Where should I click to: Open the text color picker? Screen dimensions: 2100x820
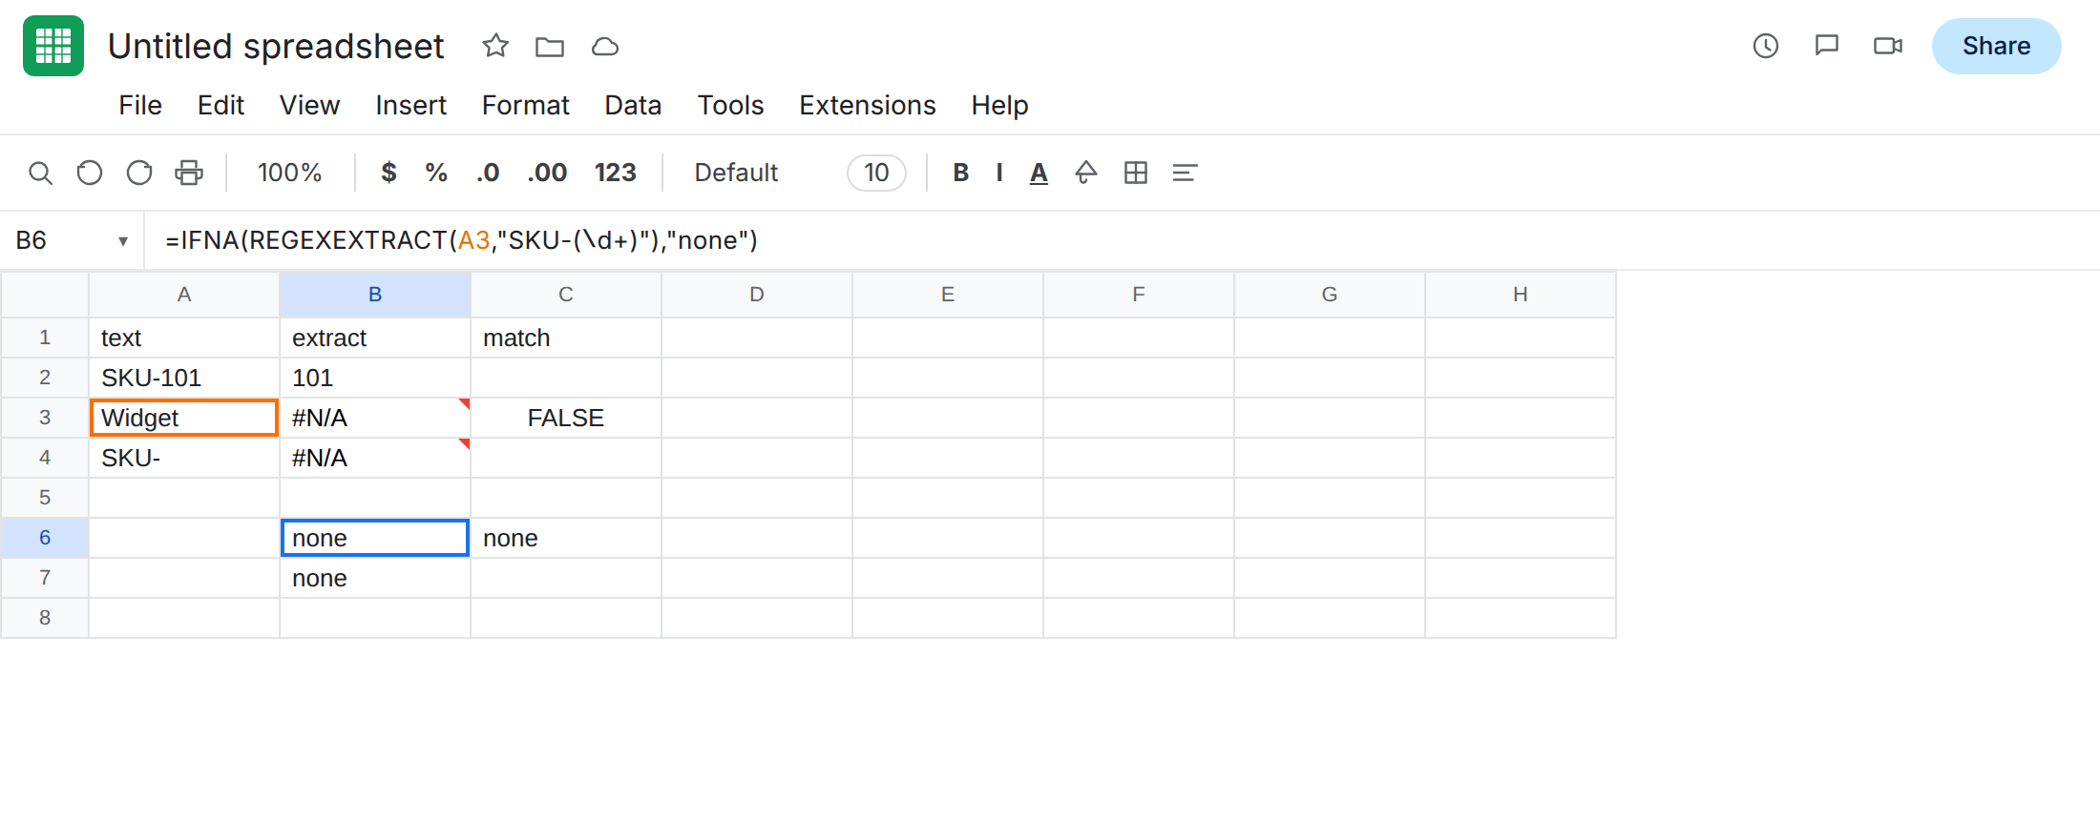(x=1039, y=173)
